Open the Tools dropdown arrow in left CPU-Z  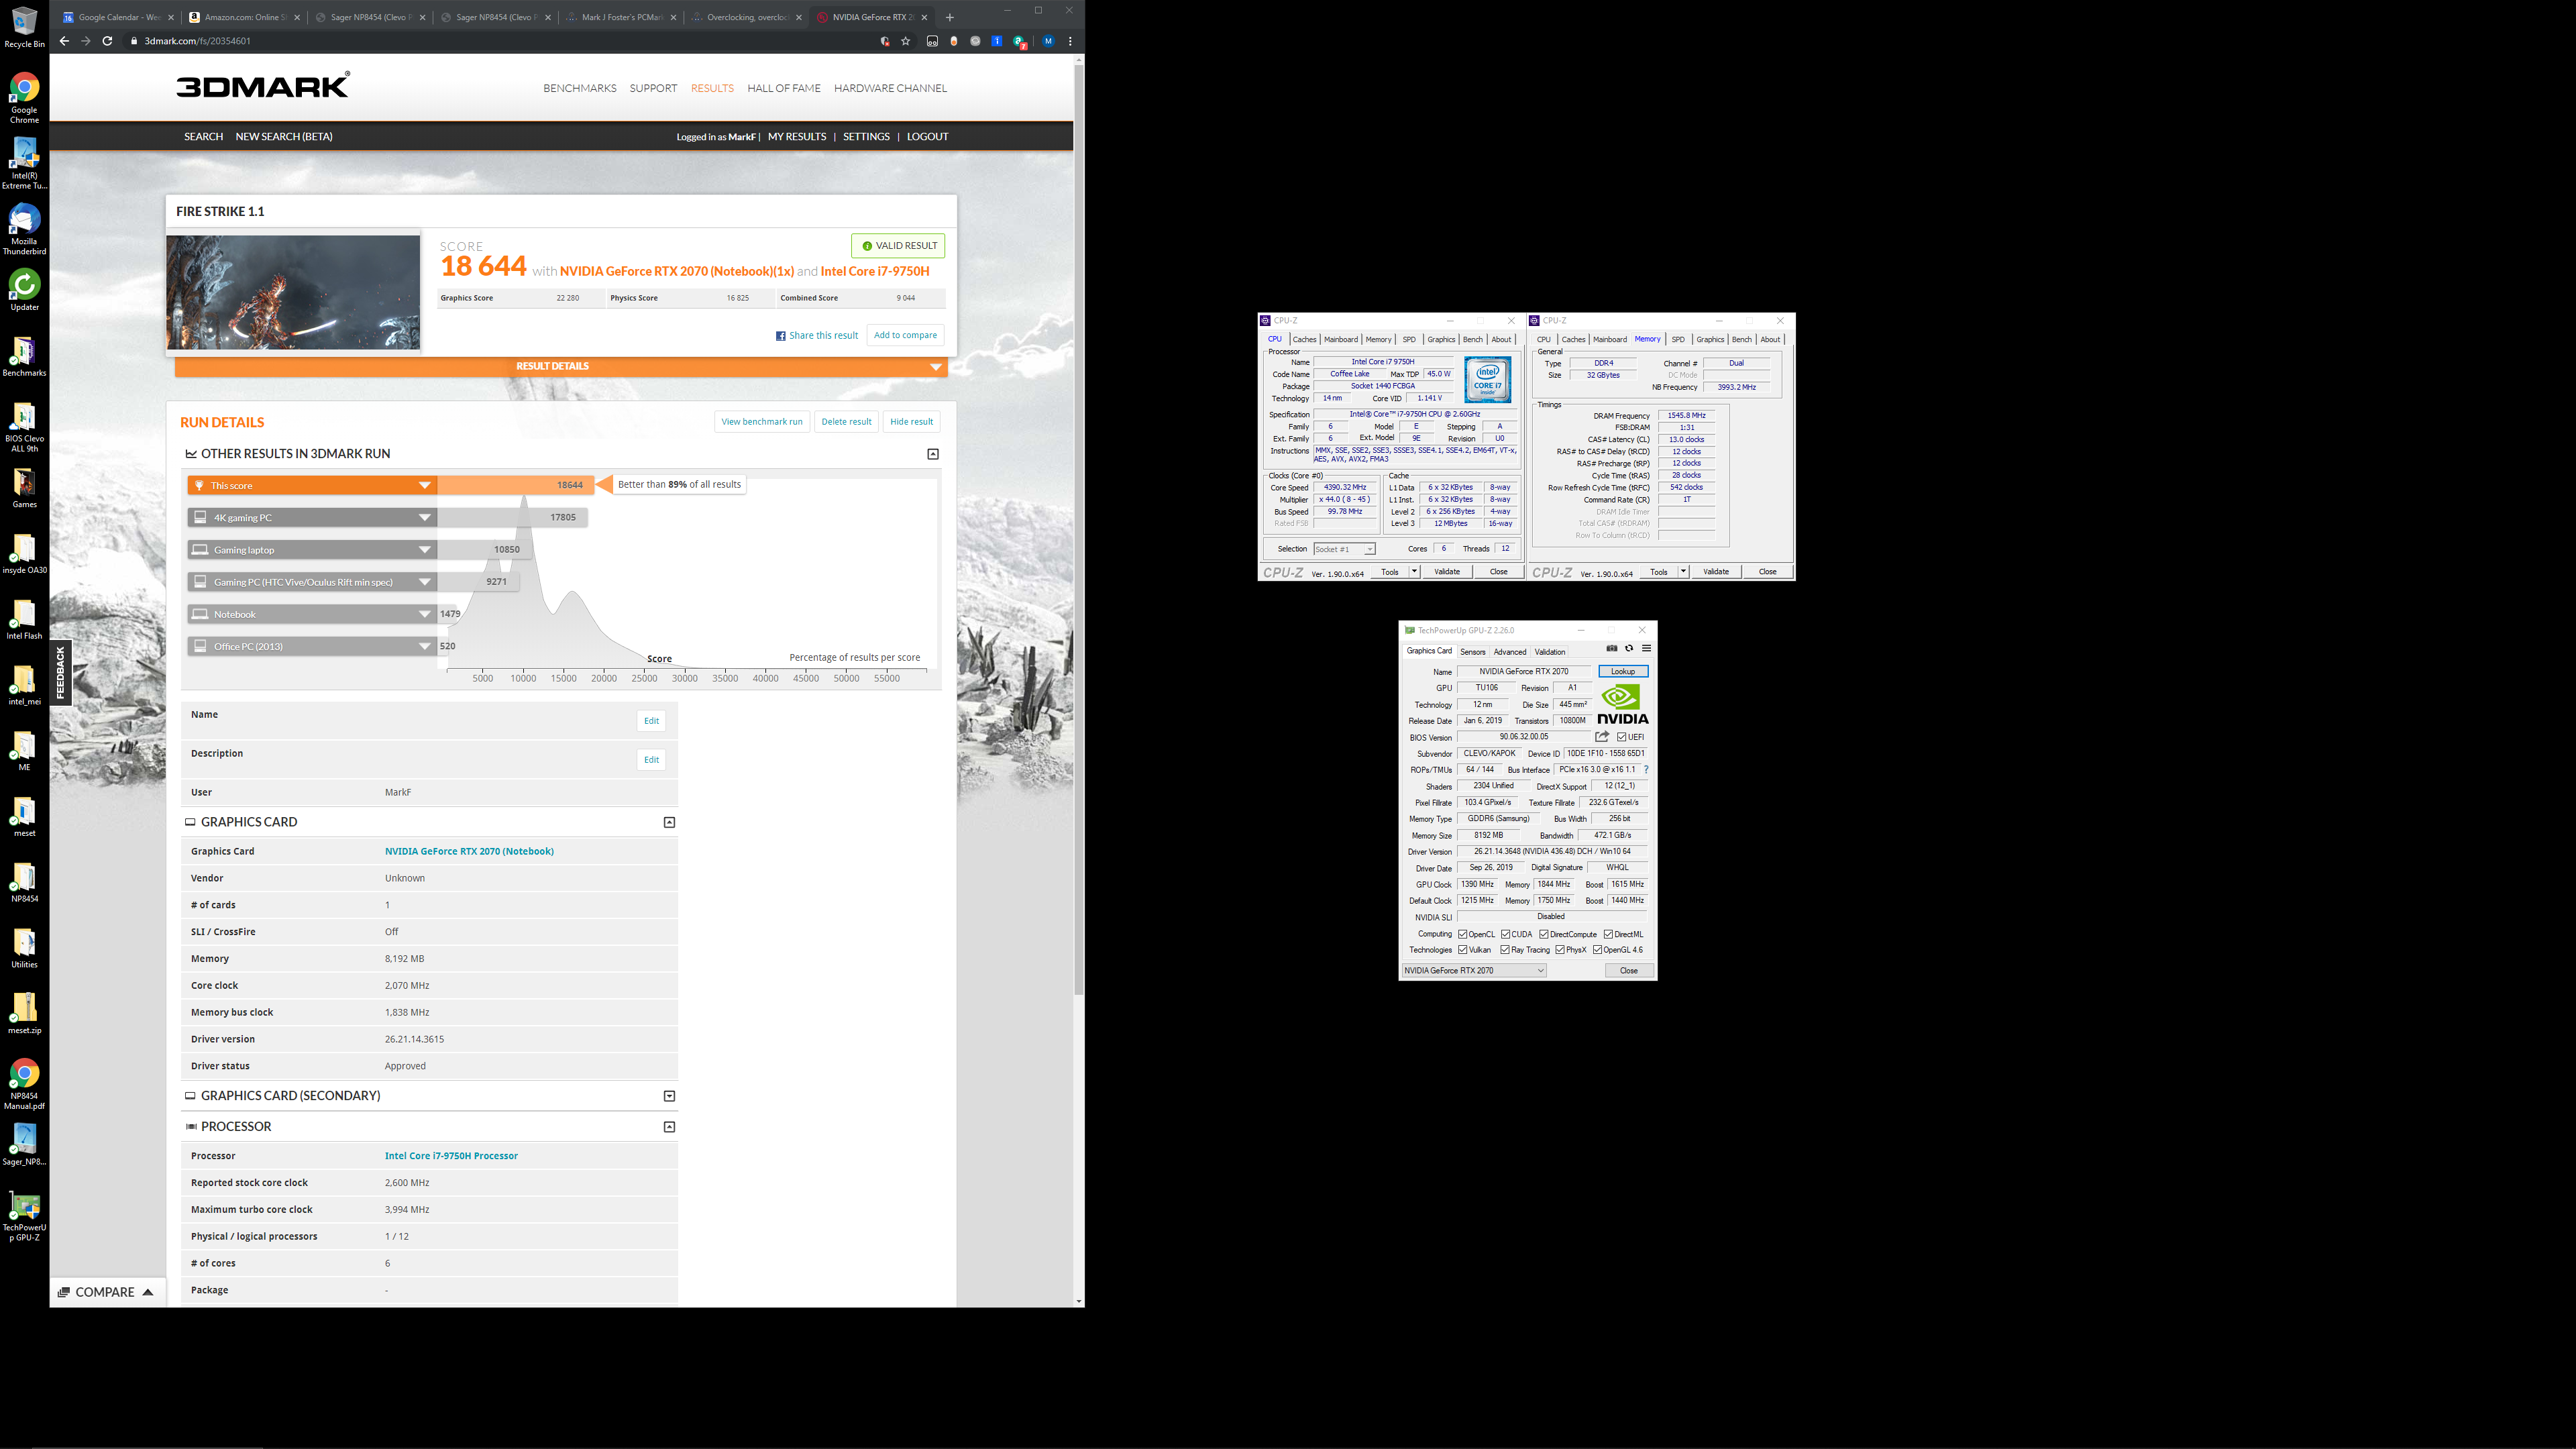pyautogui.click(x=1414, y=571)
